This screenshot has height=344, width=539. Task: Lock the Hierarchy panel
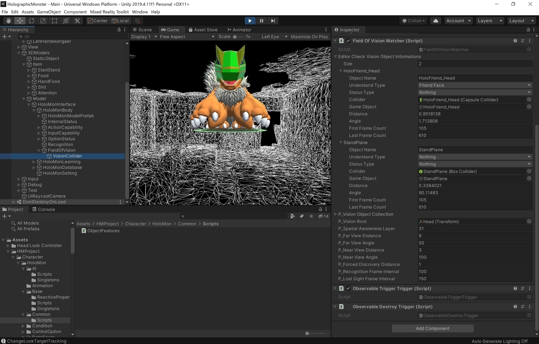119,30
